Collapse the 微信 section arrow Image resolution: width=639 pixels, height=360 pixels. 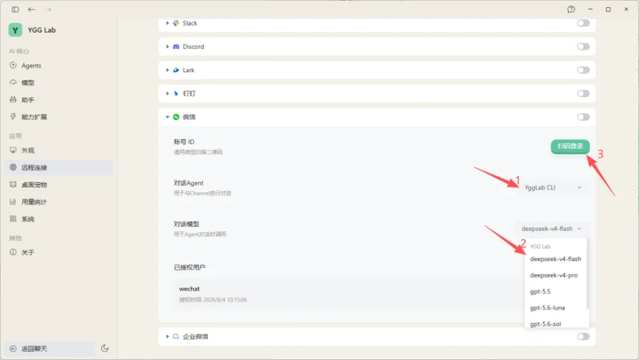click(x=167, y=117)
